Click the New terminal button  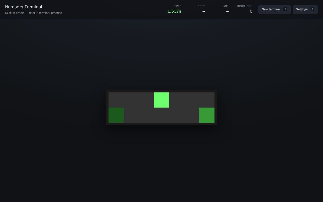tap(274, 9)
